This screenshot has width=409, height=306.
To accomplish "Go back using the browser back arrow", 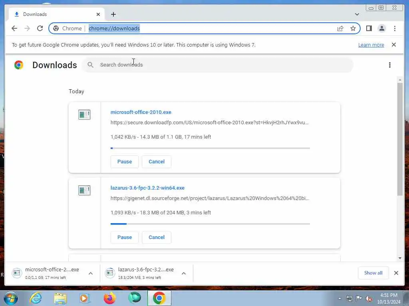I will (x=14, y=28).
